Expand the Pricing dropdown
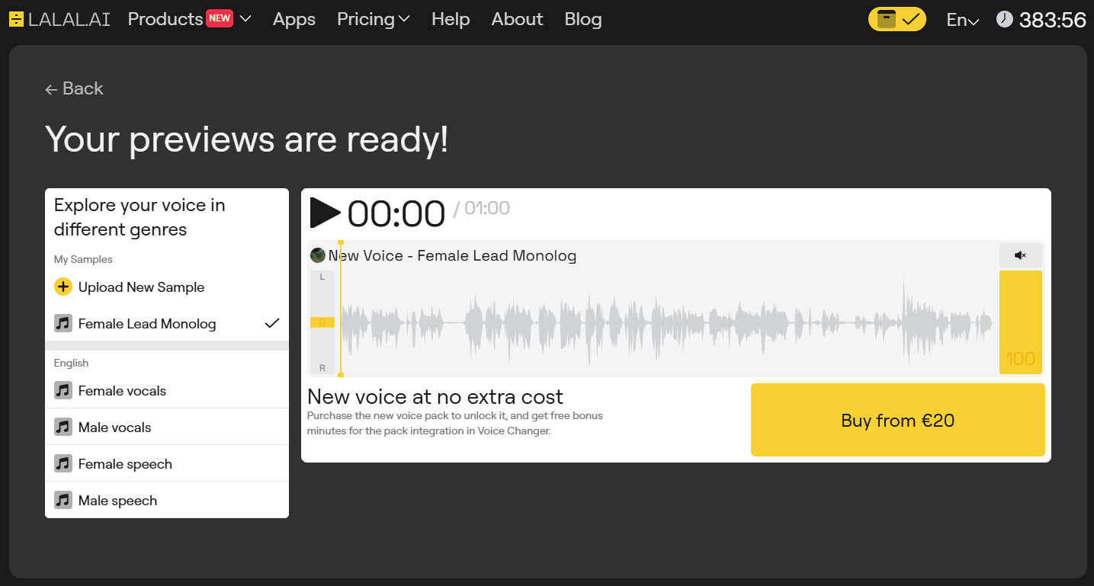This screenshot has width=1094, height=586. [374, 19]
